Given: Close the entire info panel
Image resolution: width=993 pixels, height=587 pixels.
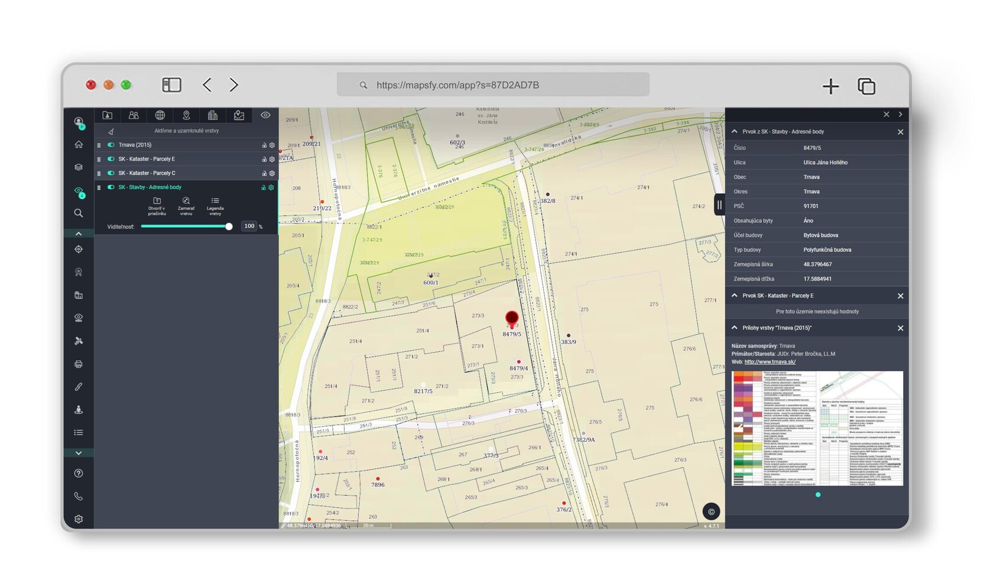Looking at the screenshot, I should [x=886, y=115].
